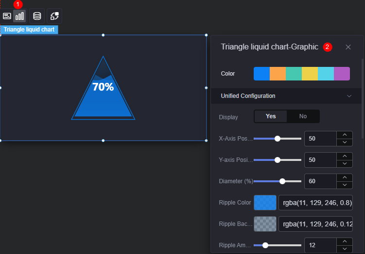Collapse the Unified Configuration section

(x=349, y=96)
